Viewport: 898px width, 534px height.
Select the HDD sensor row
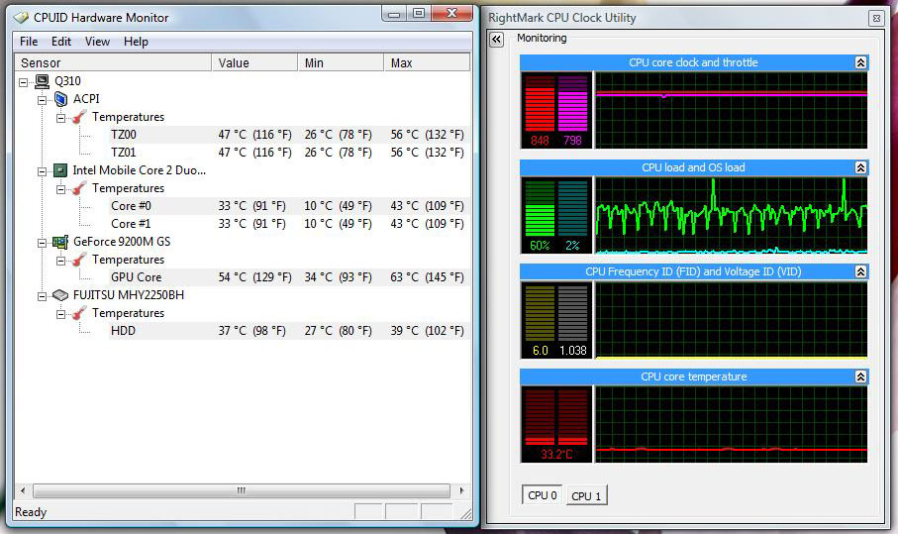[290, 331]
